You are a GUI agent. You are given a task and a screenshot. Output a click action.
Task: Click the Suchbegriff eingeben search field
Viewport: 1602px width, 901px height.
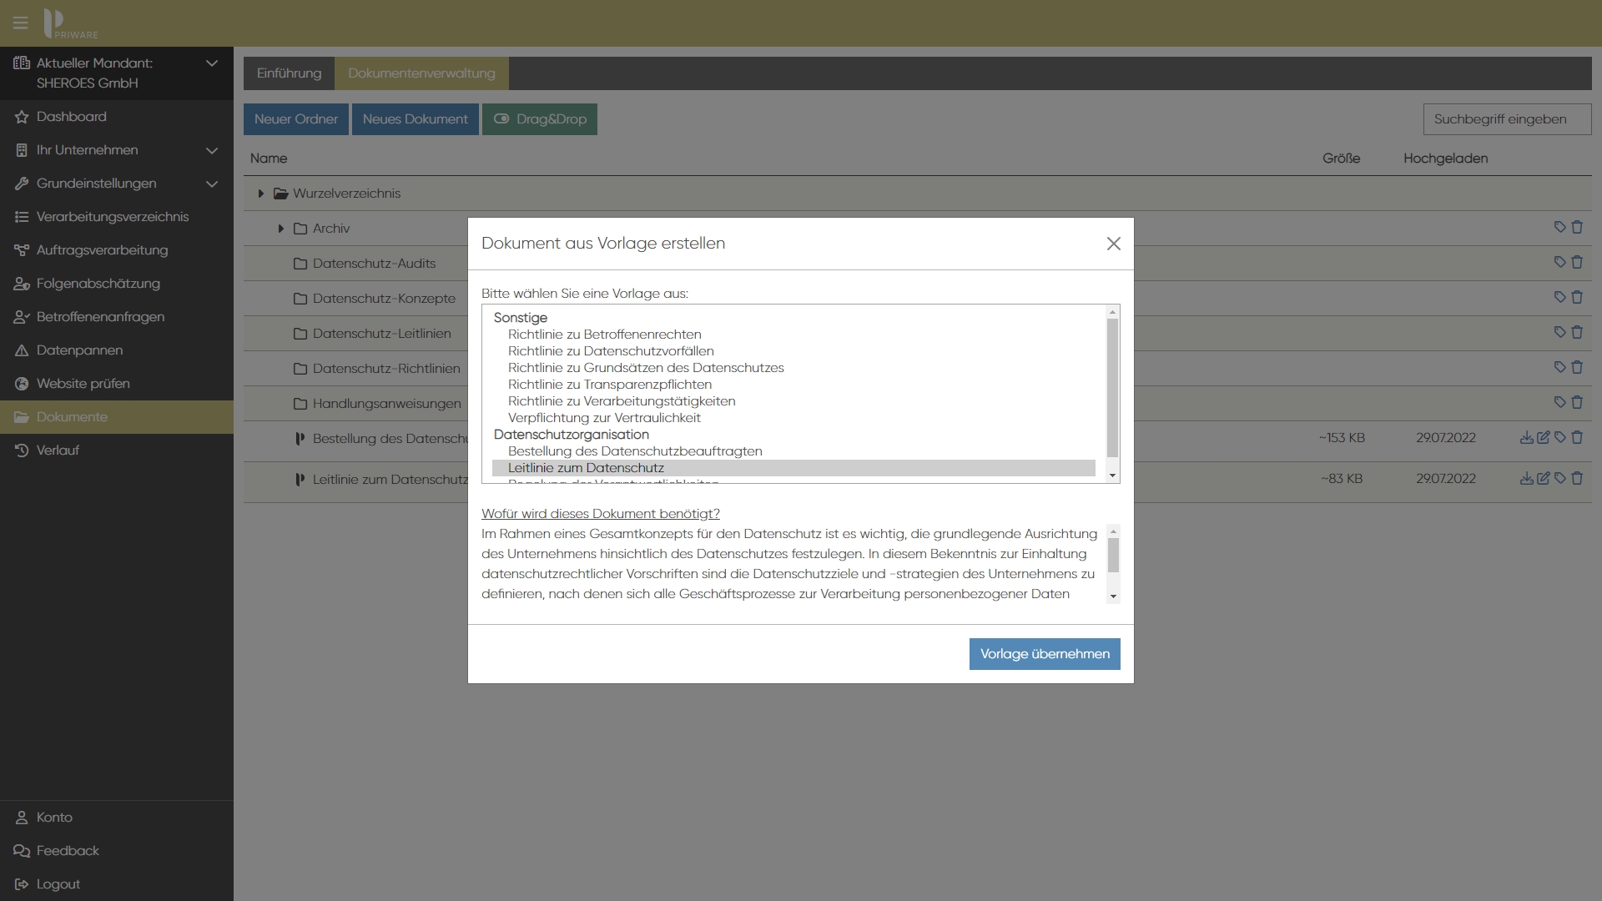click(1506, 119)
